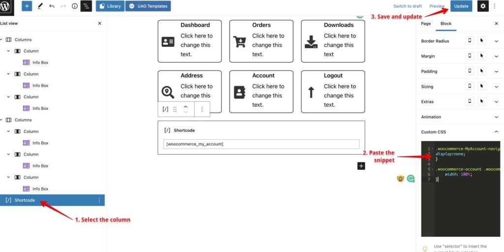Collapse the Custom CSS section
This screenshot has width=504, height=252.
click(x=496, y=132)
